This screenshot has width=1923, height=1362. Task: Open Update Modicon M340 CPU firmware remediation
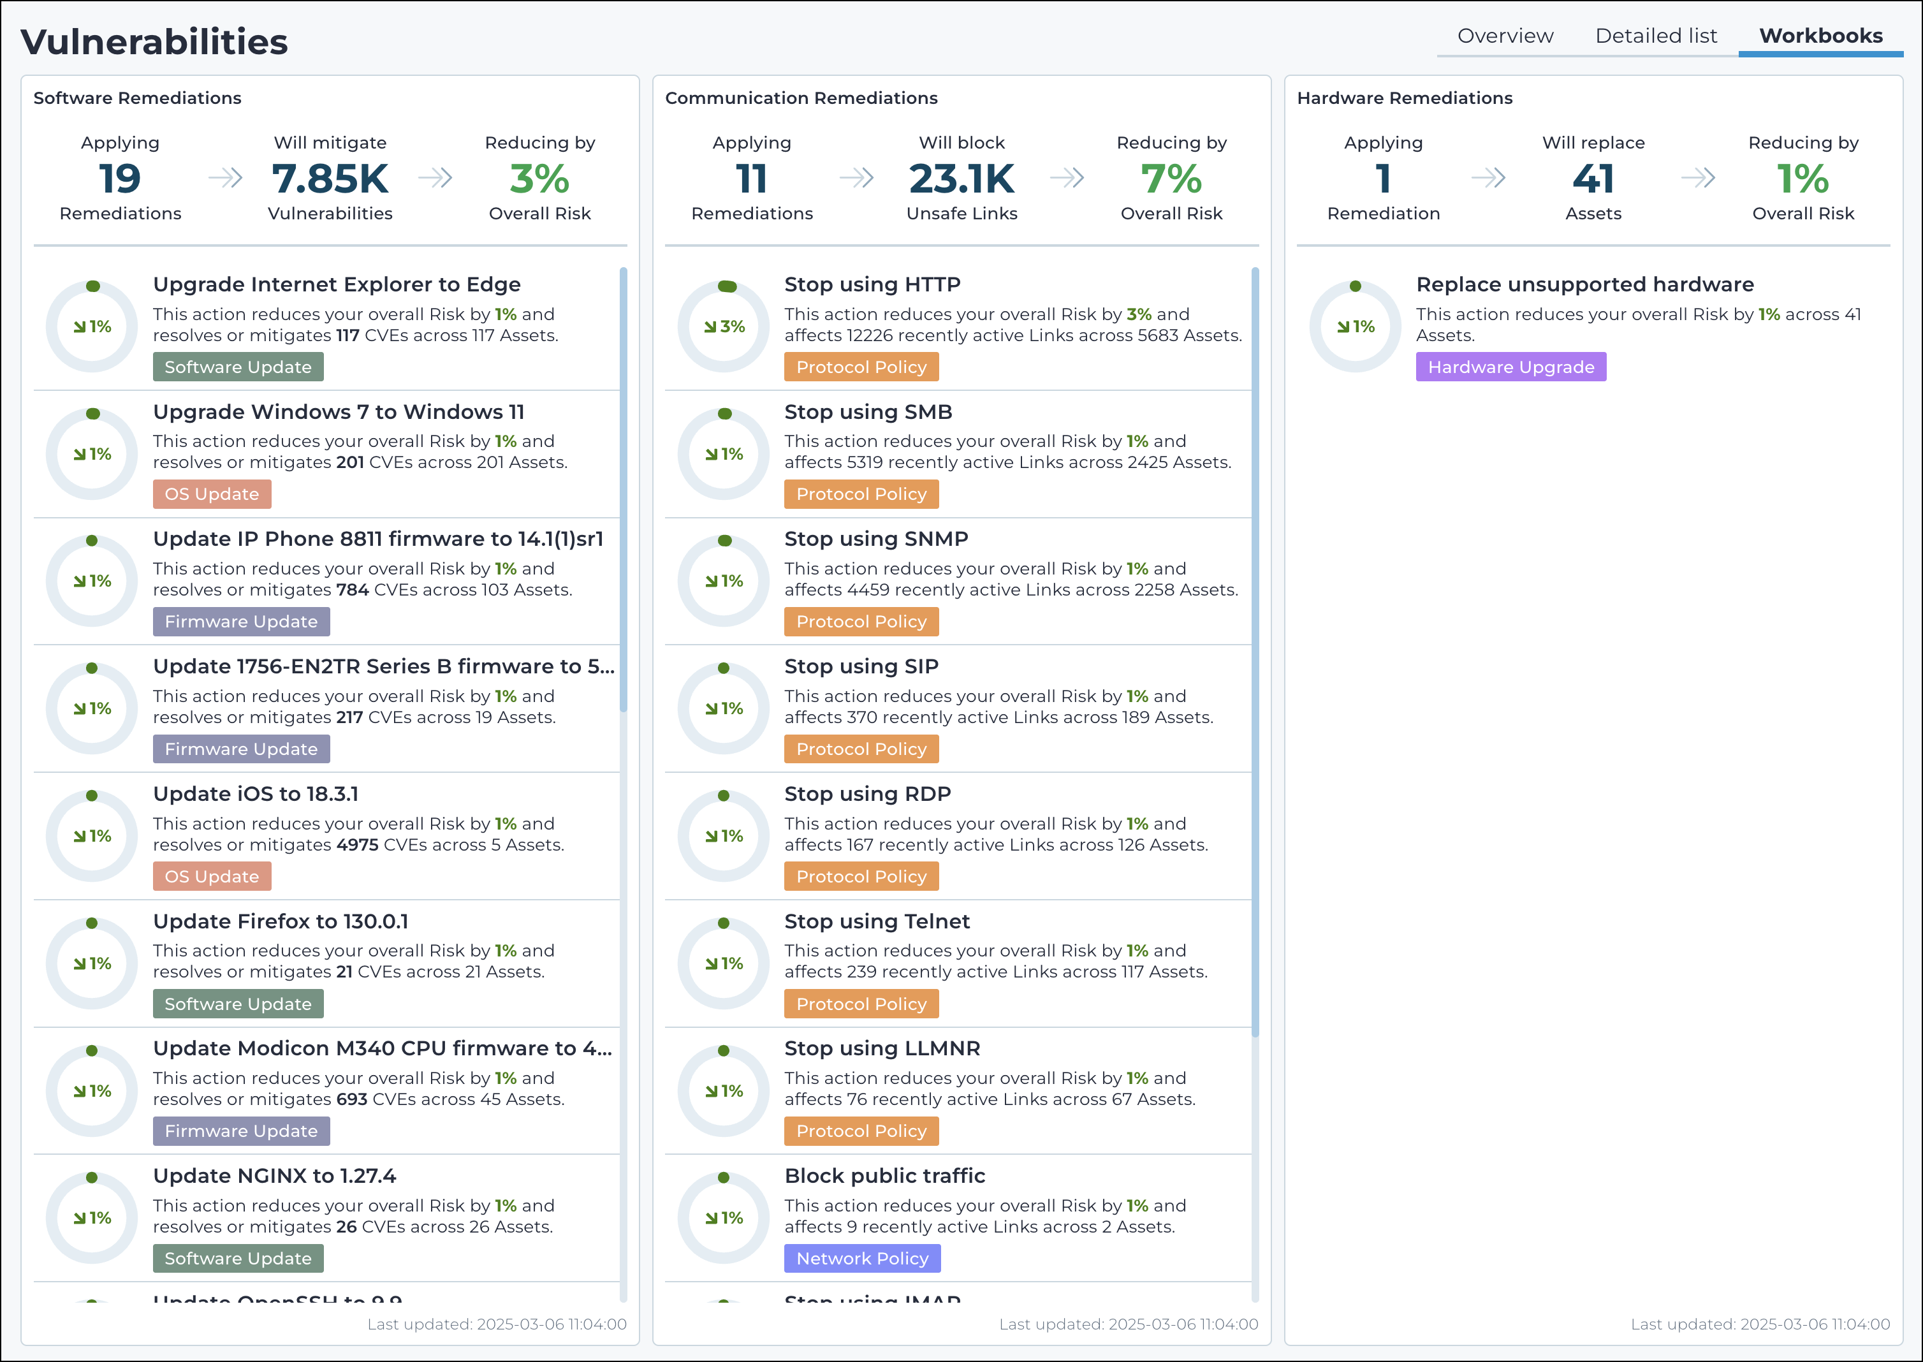[383, 1048]
